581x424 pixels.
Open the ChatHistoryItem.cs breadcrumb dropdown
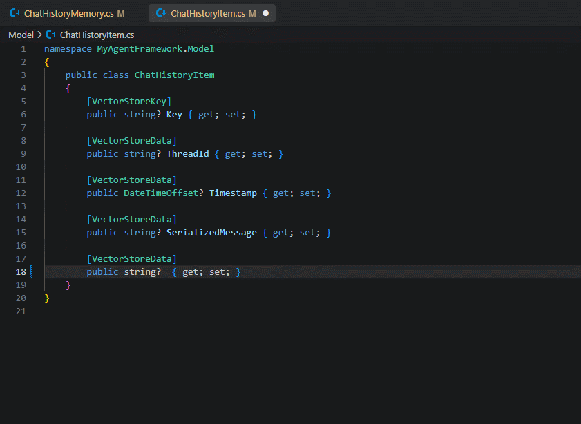pyautogui.click(x=97, y=35)
